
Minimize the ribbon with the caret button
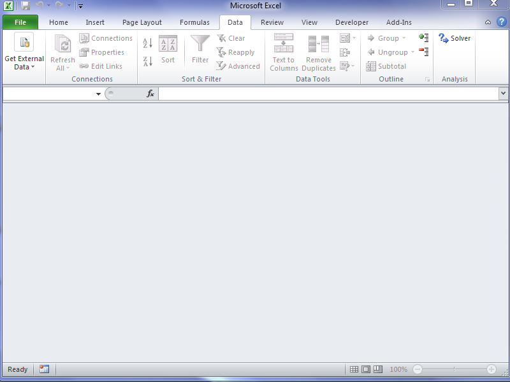[x=488, y=22]
